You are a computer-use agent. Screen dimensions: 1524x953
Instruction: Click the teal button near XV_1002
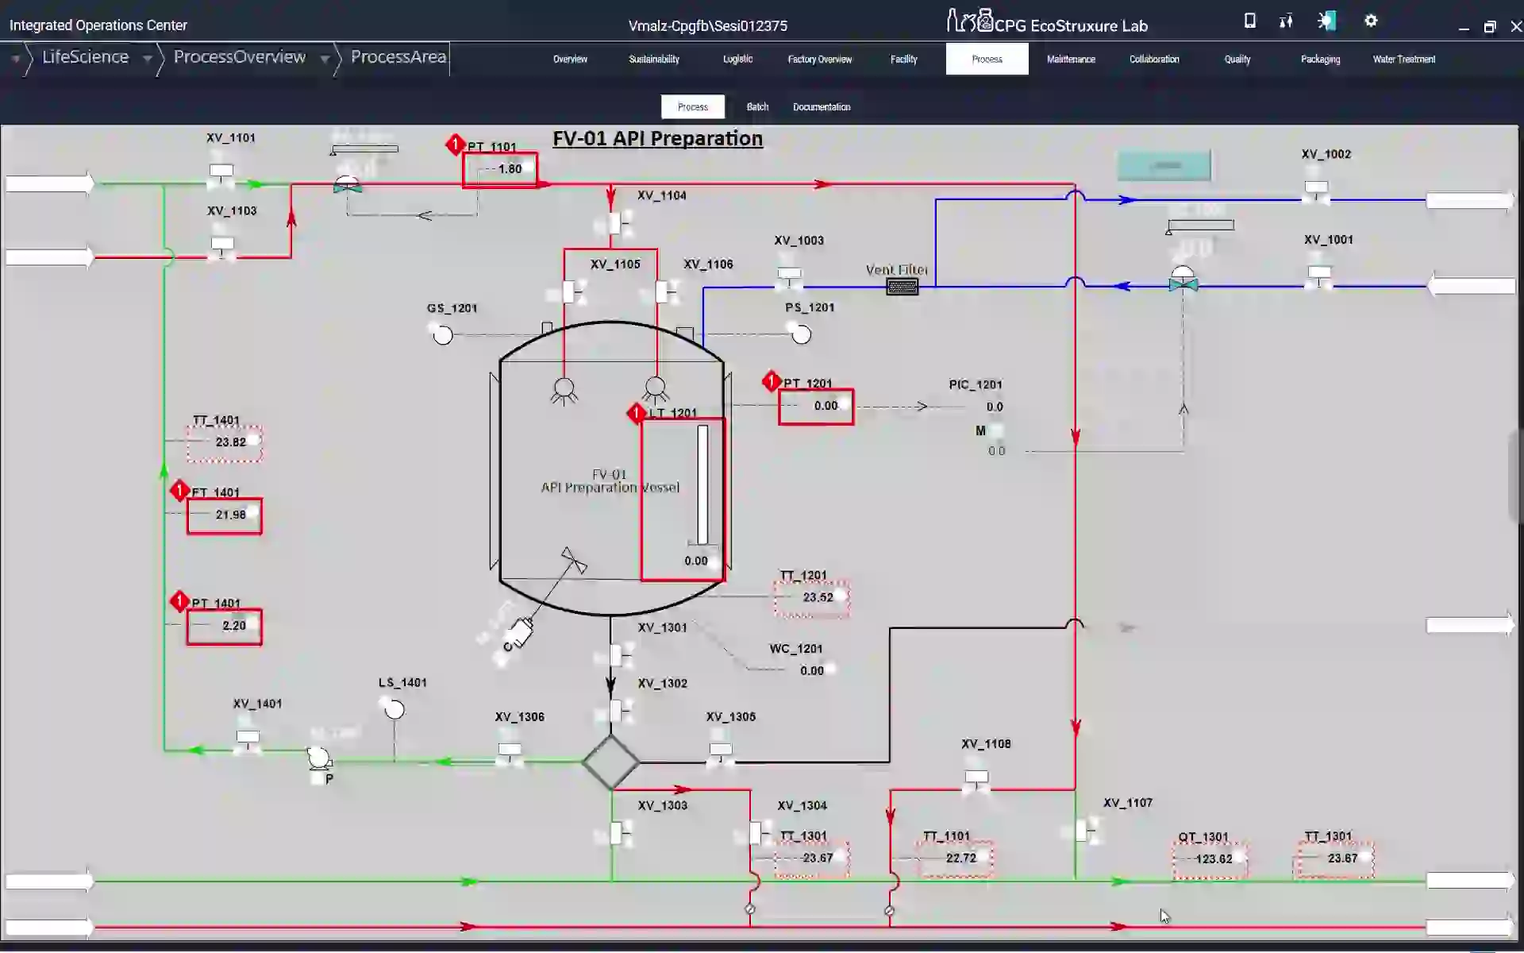[1164, 165]
